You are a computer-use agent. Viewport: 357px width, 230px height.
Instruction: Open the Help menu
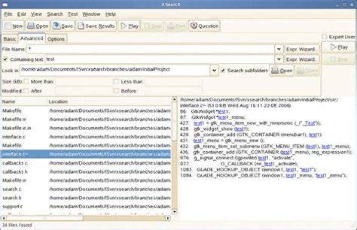(x=111, y=14)
